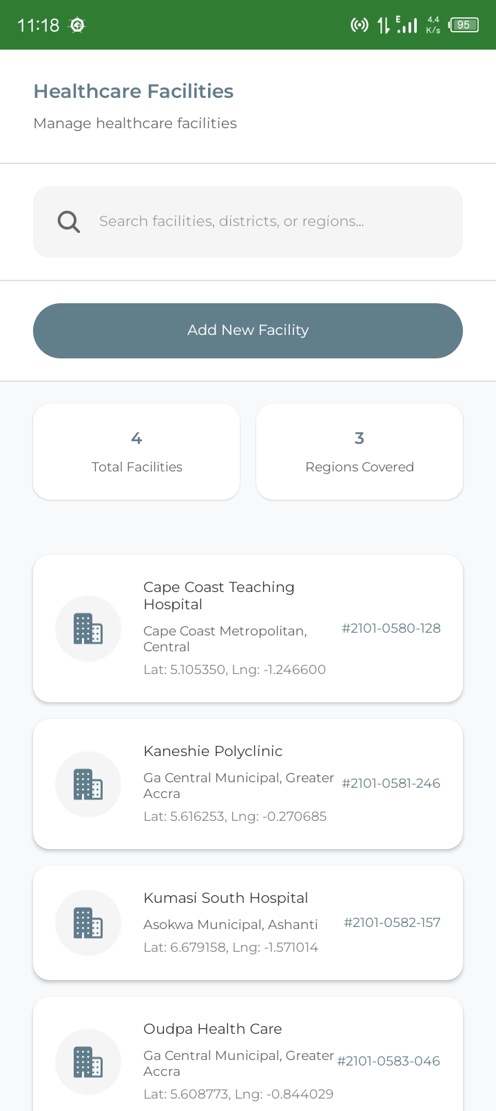
Task: Tap Oudpa Health Care building icon
Action: pos(88,1062)
